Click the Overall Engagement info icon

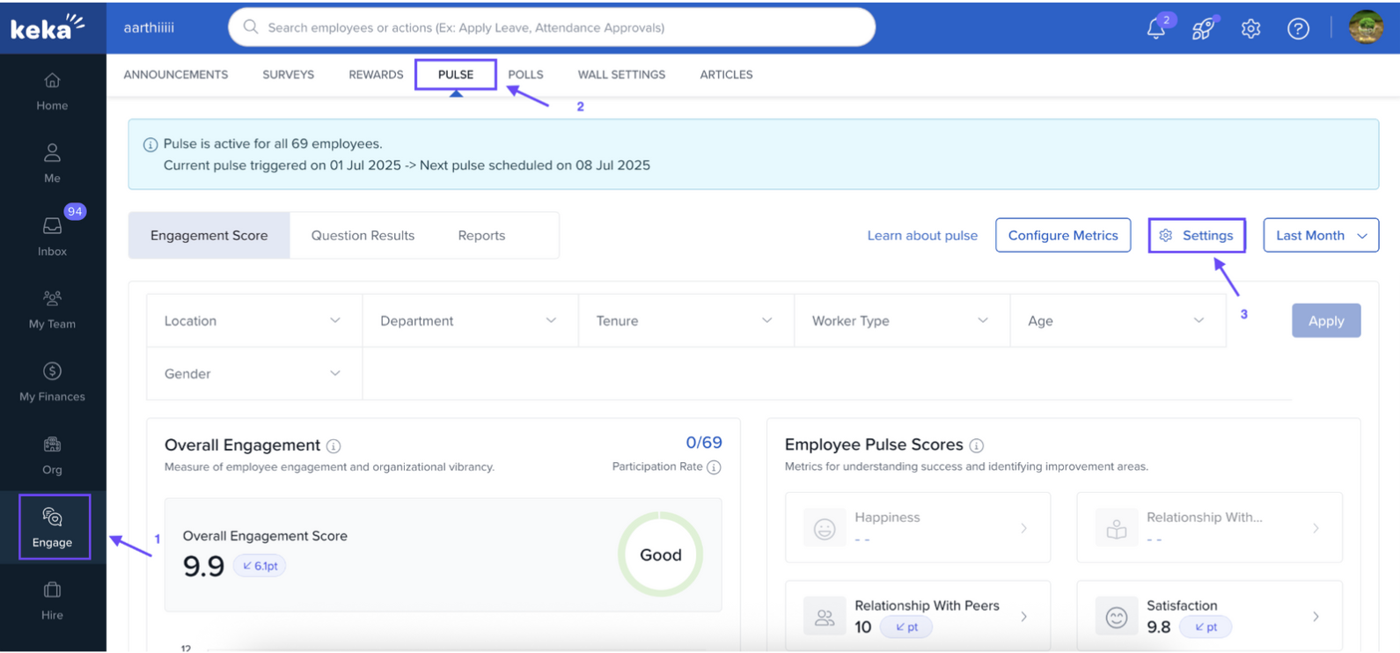[334, 446]
